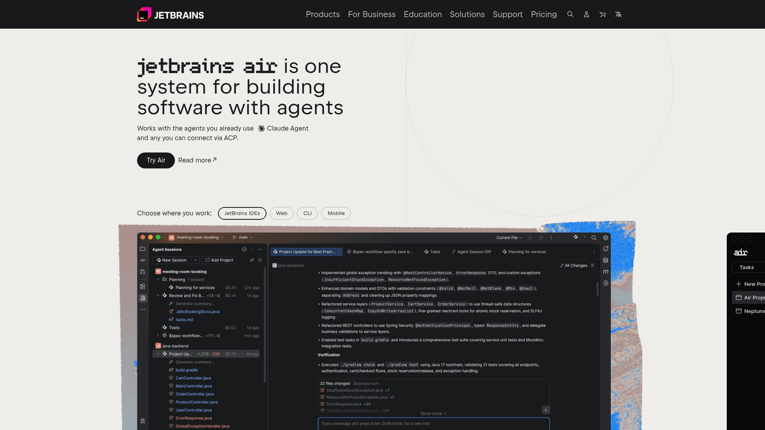Image resolution: width=765 pixels, height=430 pixels.
Task: Click search icon in Agent Sessions panel
Action: coord(260,260)
